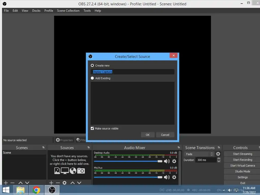Open Mic/Aux settings gear
The image size is (260, 195).
(174, 177)
